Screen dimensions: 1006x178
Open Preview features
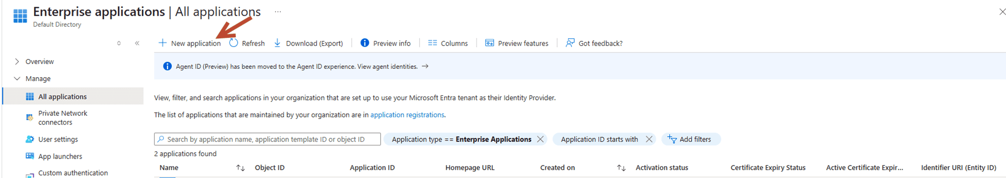tap(517, 43)
